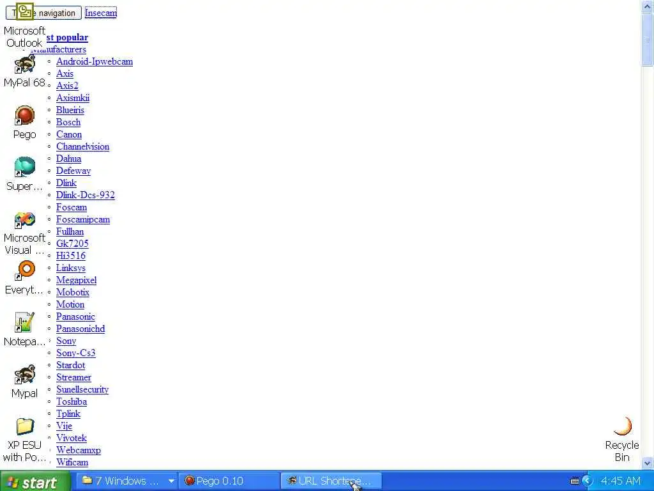Open the Dlink-Dcs-932 link

click(86, 195)
